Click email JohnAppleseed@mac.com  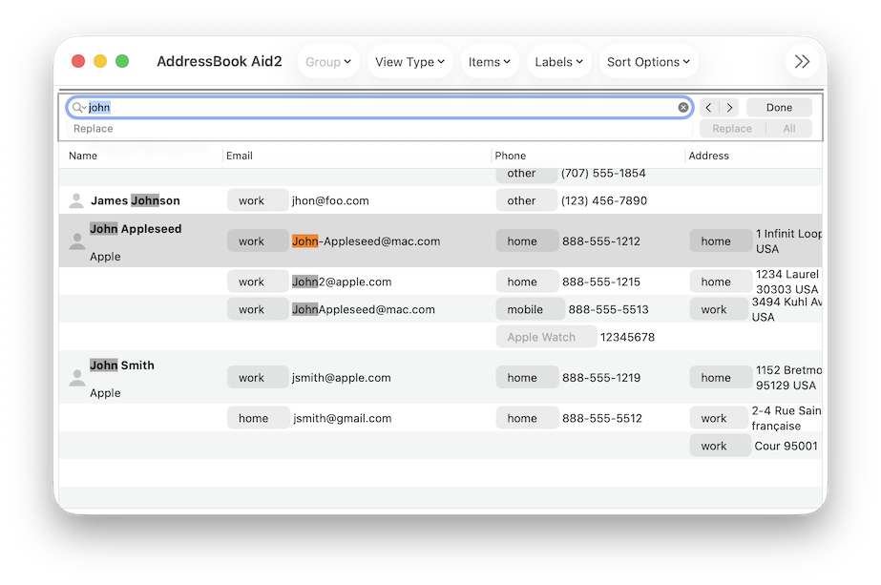363,309
